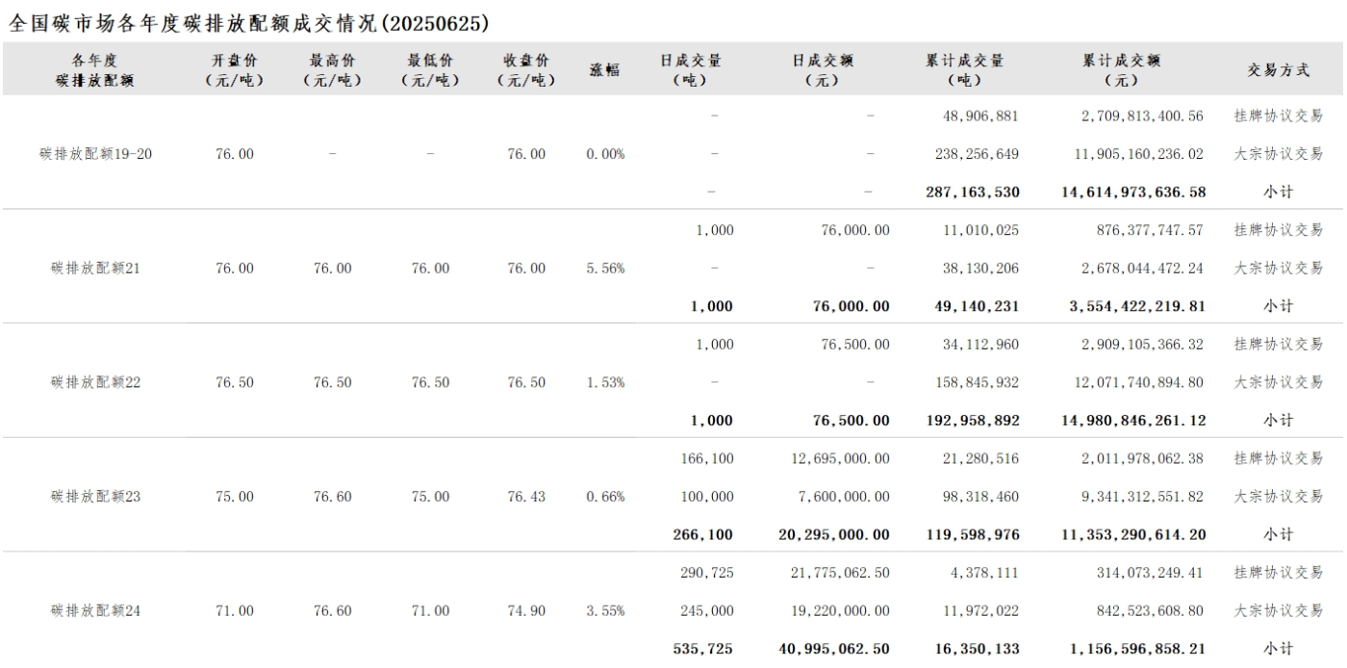This screenshot has width=1347, height=668.
Task: Select the 碳排放配额21 row label
Action: (95, 269)
